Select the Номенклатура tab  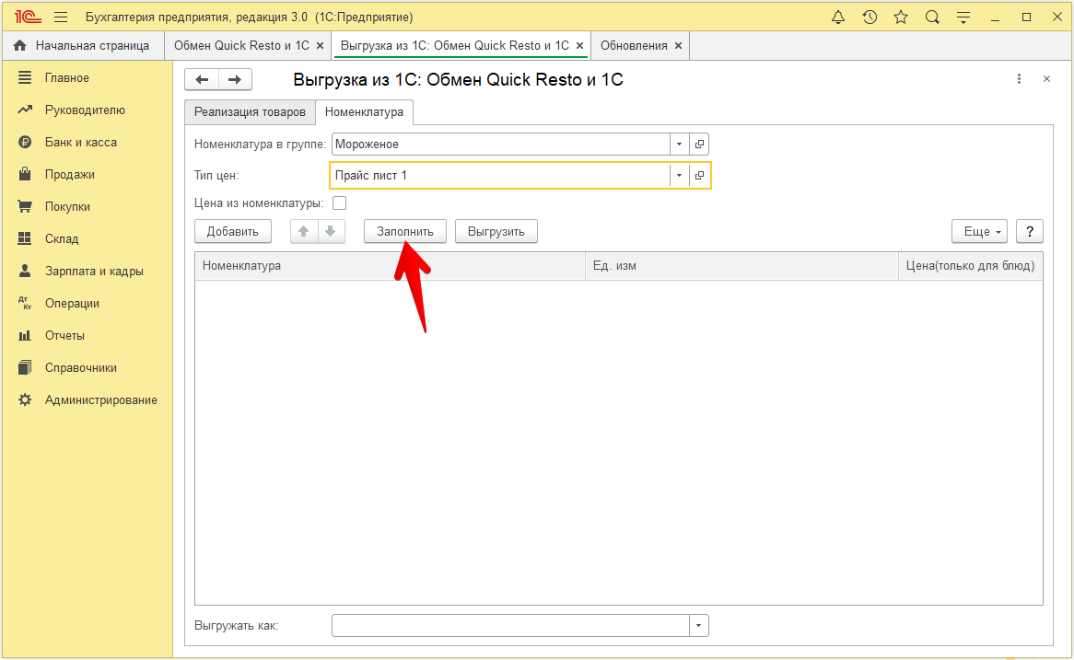coord(365,112)
